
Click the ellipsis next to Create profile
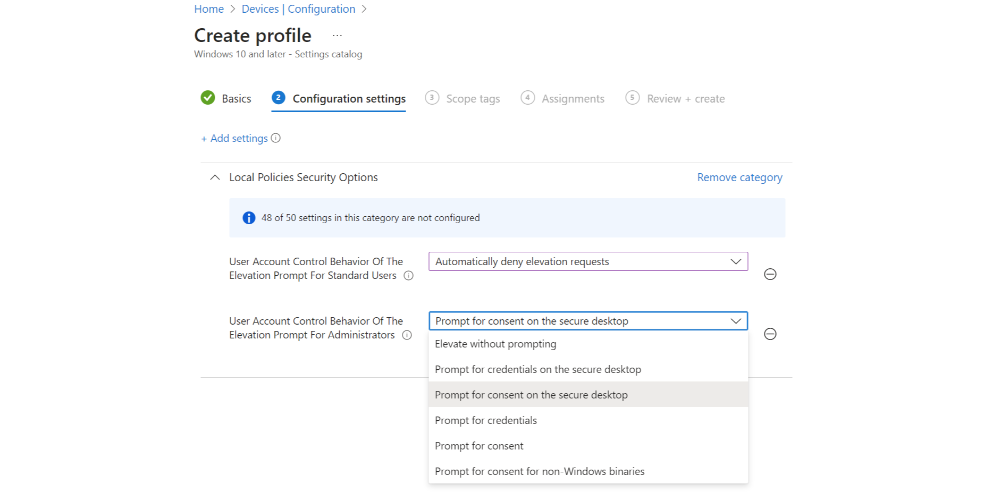pos(337,36)
